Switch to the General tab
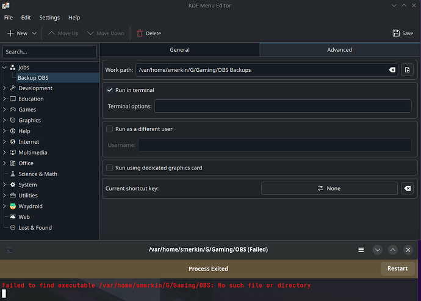This screenshot has height=301, width=421. 179,50
